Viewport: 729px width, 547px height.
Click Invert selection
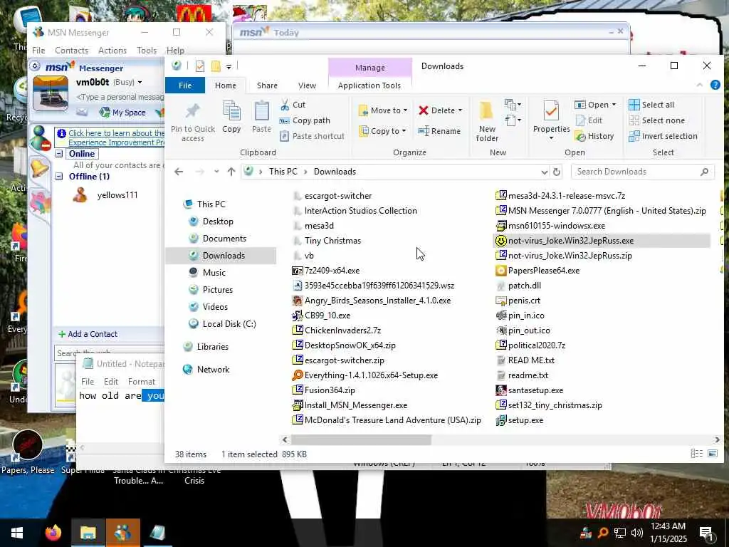pyautogui.click(x=663, y=136)
